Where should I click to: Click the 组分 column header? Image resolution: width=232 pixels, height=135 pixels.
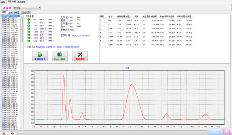click(x=112, y=16)
